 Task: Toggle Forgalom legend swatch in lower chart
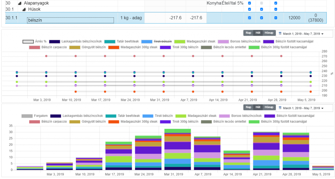(27, 116)
